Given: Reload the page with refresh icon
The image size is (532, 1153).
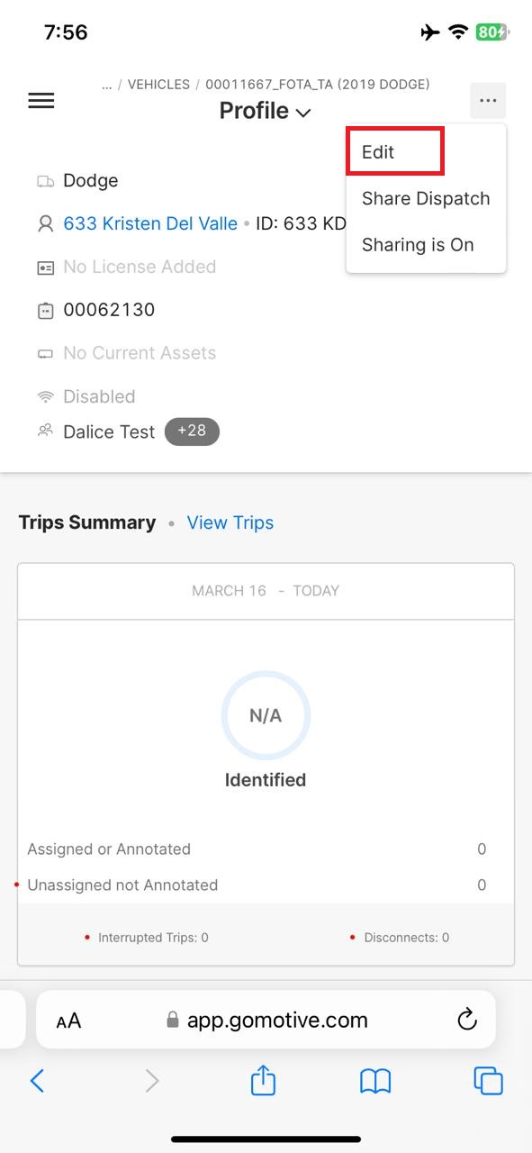Looking at the screenshot, I should [x=466, y=1020].
